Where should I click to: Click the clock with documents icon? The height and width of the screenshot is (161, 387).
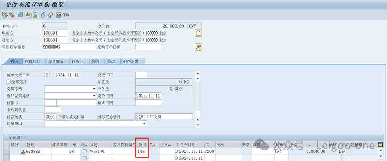43,15
